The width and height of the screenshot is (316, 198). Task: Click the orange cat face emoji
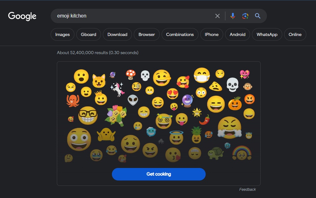pos(99,81)
